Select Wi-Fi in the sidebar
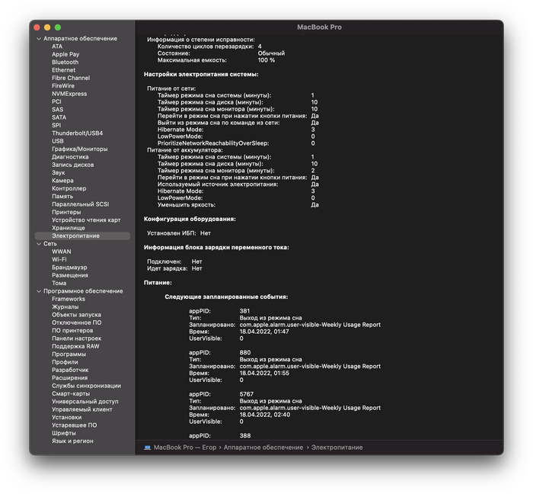 [x=59, y=260]
